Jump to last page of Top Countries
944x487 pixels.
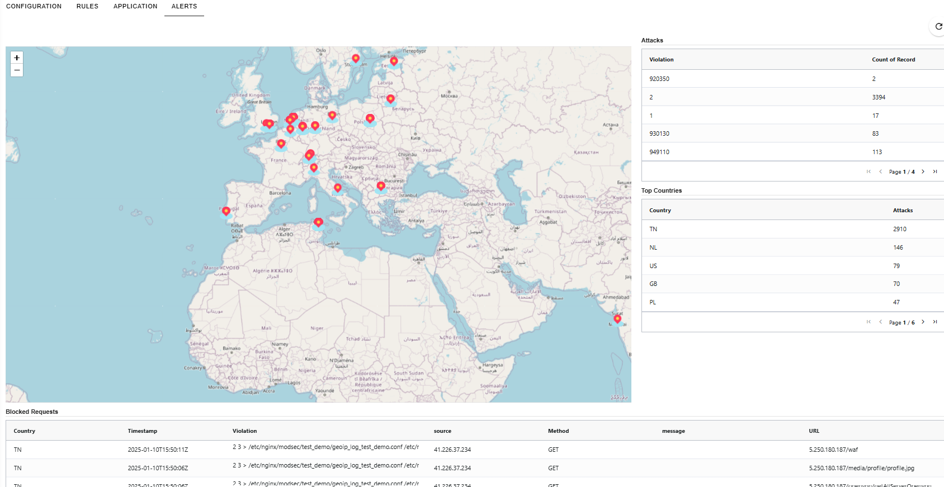point(934,322)
